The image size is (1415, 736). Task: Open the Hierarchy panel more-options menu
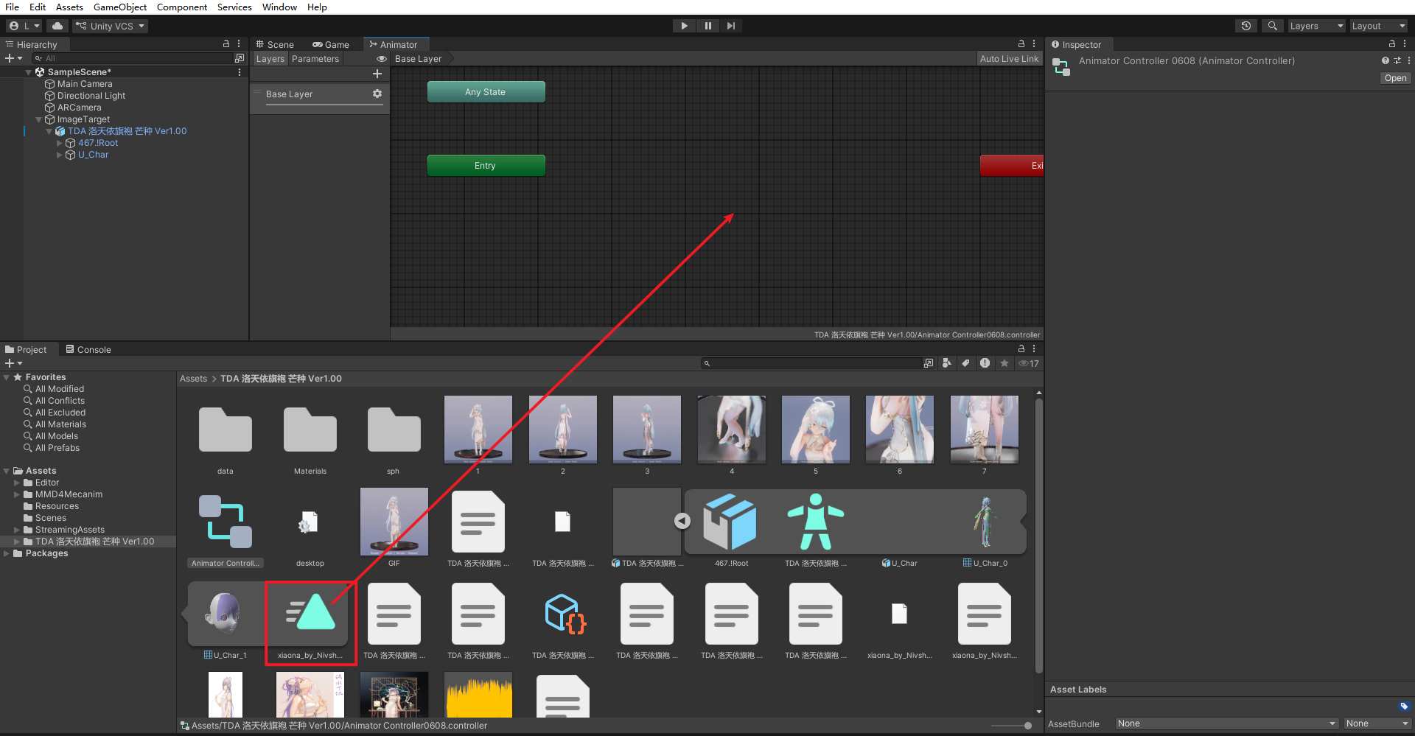(239, 44)
